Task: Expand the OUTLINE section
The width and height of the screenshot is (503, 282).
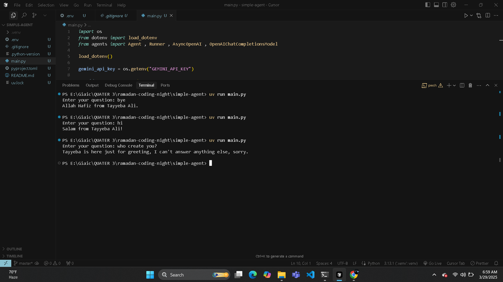Action: 28,249
